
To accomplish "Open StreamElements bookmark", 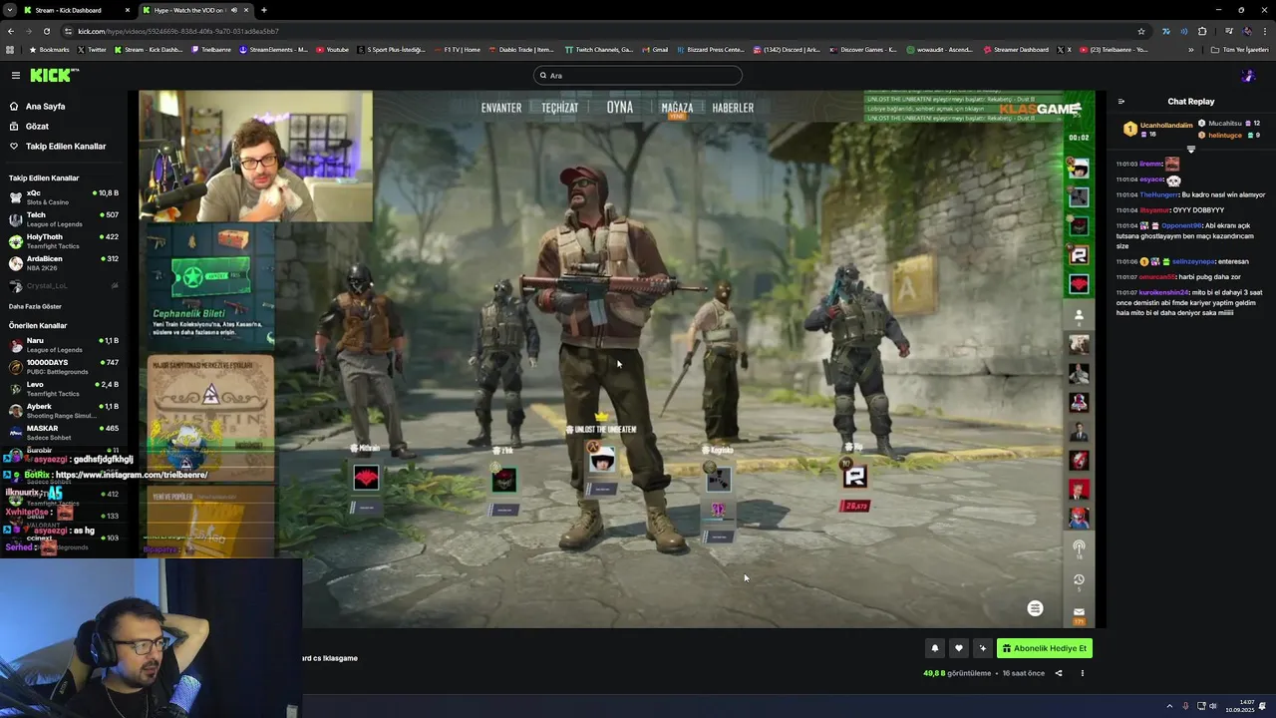I will click(274, 49).
